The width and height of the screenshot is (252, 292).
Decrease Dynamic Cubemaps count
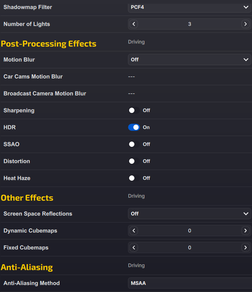point(134,231)
